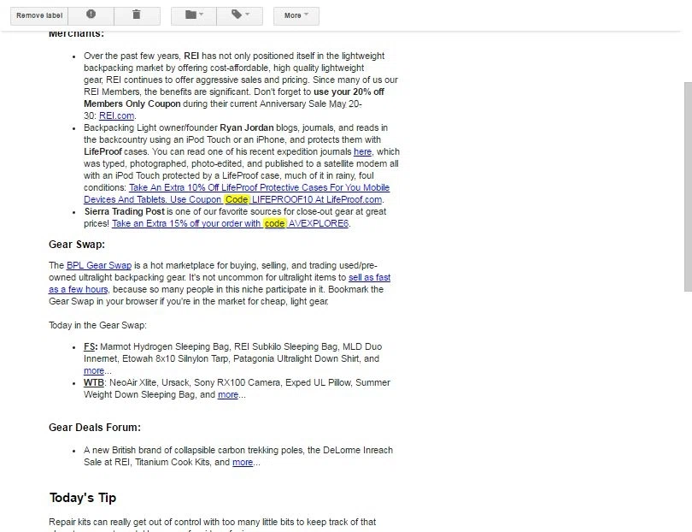Click the 'Gear Deals Forum:' heading
The width and height of the screenshot is (692, 532).
(95, 428)
